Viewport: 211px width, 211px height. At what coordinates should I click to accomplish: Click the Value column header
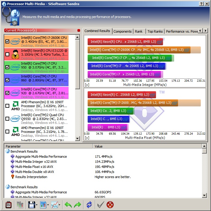tap(147, 146)
